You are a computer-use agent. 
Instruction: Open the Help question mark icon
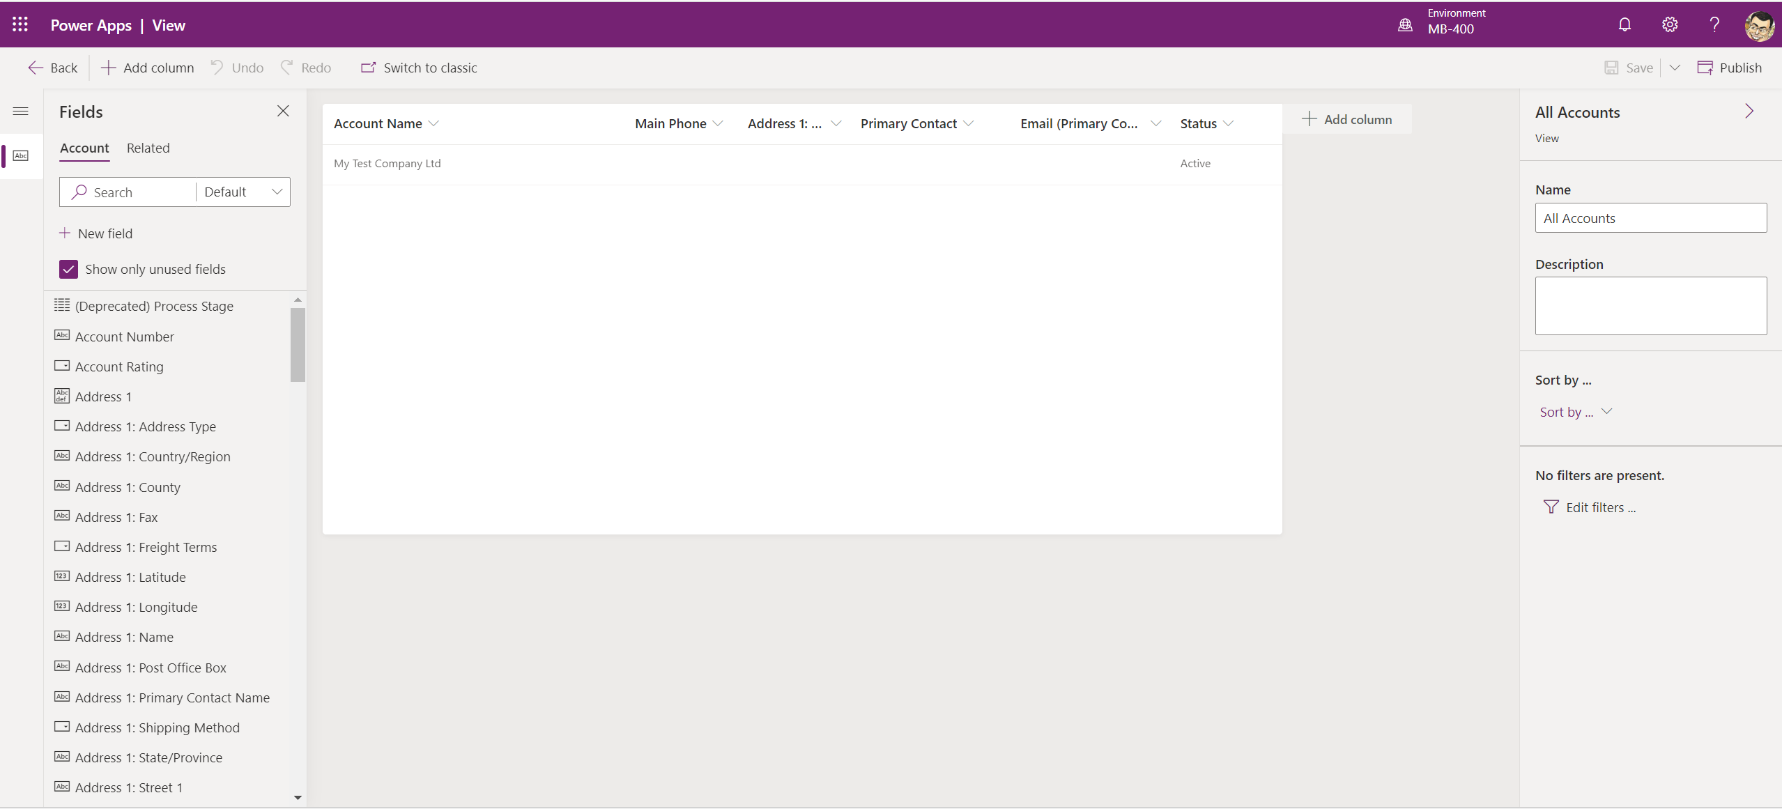[1714, 25]
